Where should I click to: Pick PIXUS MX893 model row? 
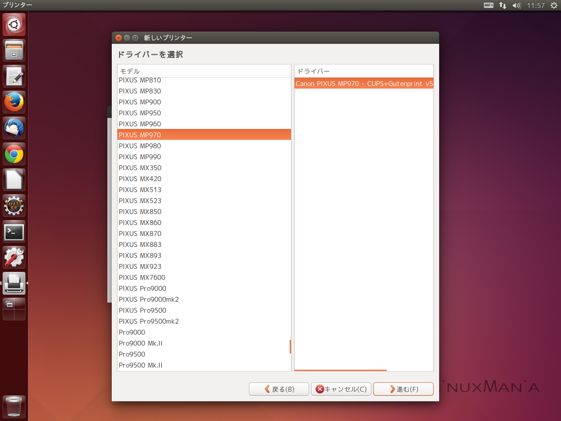coord(204,255)
